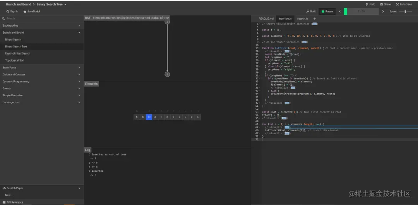The width and height of the screenshot is (418, 205).
Task: Click the Elements panel title
Action: point(91,84)
